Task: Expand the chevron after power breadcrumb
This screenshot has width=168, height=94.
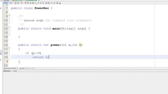Action: click(26, 68)
